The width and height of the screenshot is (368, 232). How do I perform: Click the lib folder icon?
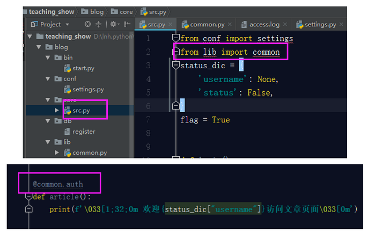58,142
